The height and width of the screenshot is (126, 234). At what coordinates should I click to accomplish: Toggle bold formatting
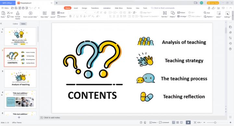click(70, 16)
